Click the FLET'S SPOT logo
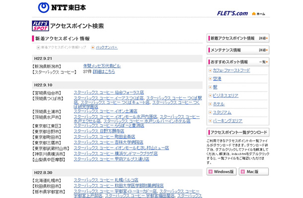 [x=40, y=26]
